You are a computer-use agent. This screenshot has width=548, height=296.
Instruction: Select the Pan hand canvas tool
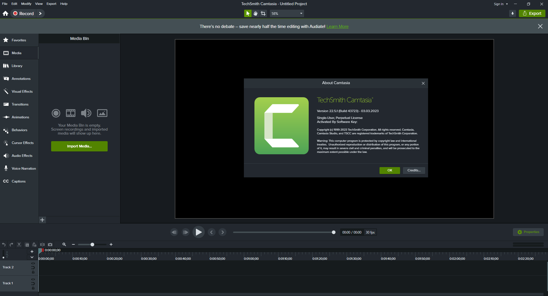click(x=256, y=13)
